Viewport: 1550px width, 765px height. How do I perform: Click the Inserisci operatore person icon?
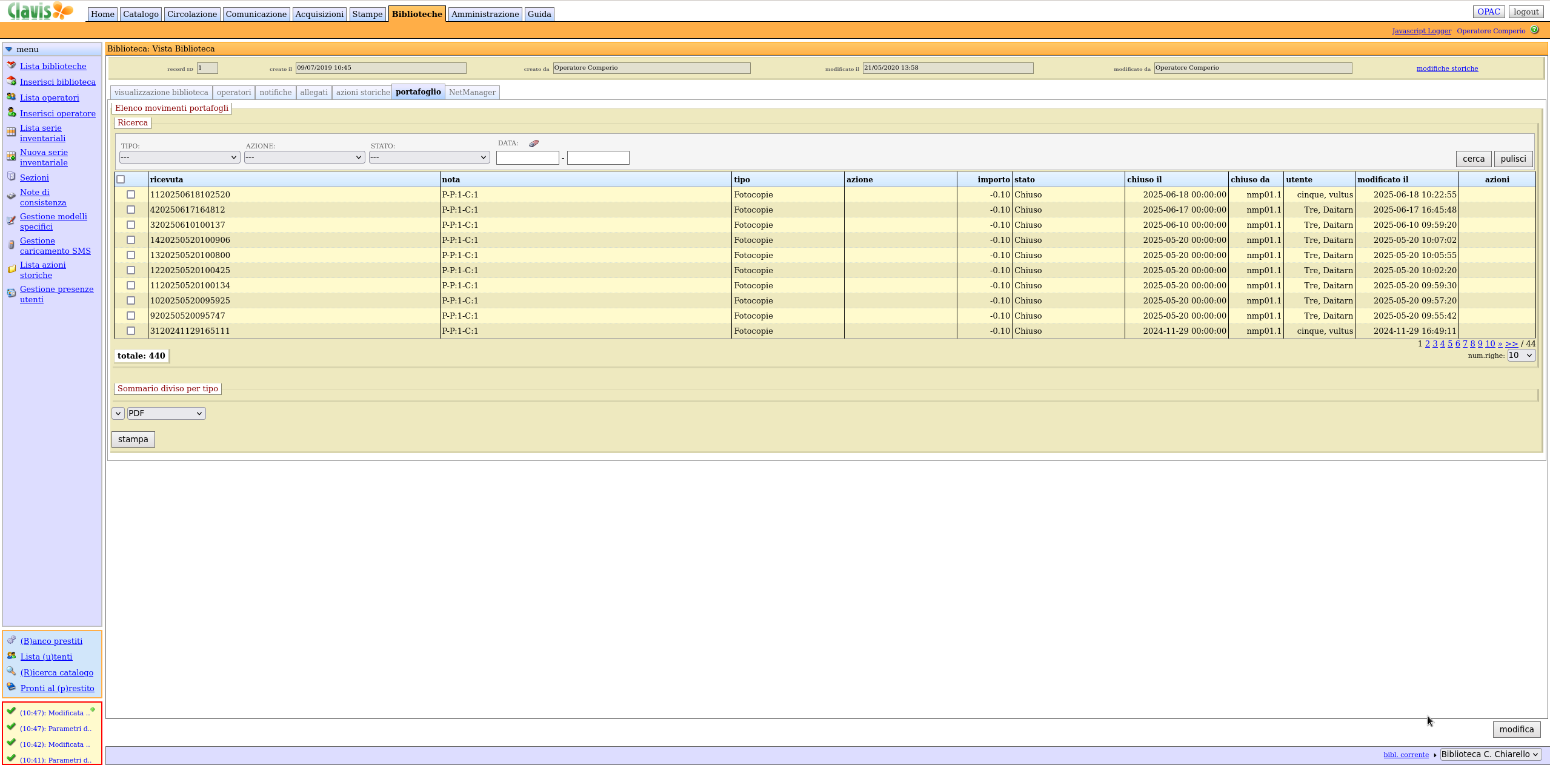tap(11, 113)
